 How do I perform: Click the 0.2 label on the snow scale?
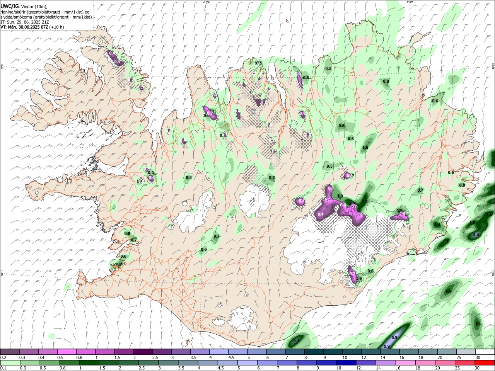pos(3,357)
